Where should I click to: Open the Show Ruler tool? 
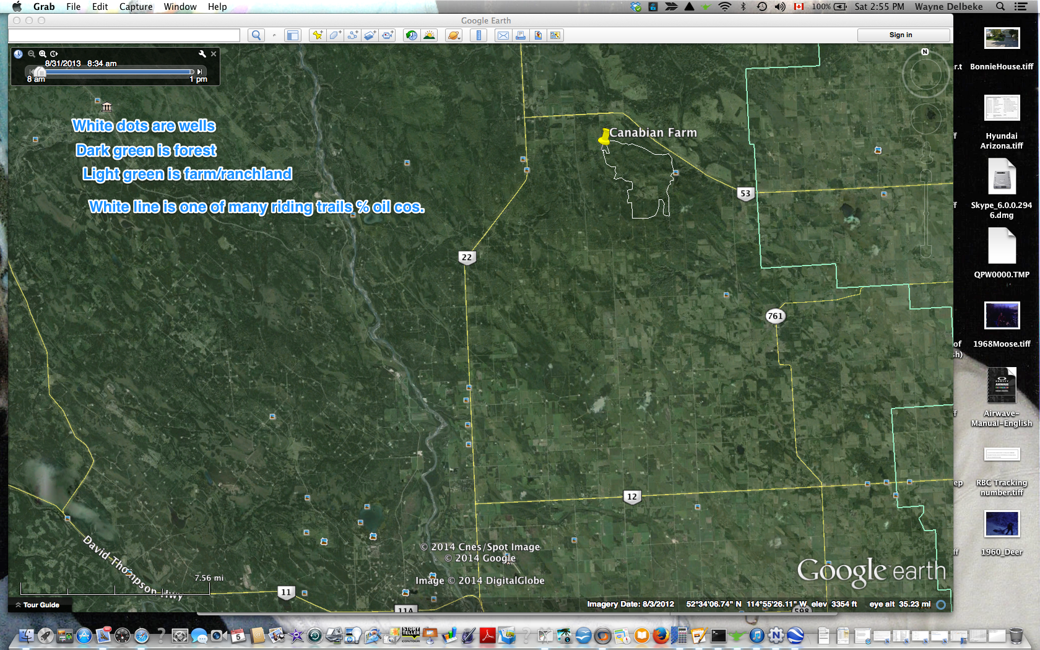[478, 35]
